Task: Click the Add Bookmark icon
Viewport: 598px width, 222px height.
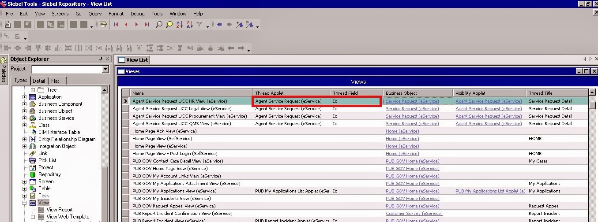Action: pos(240,25)
